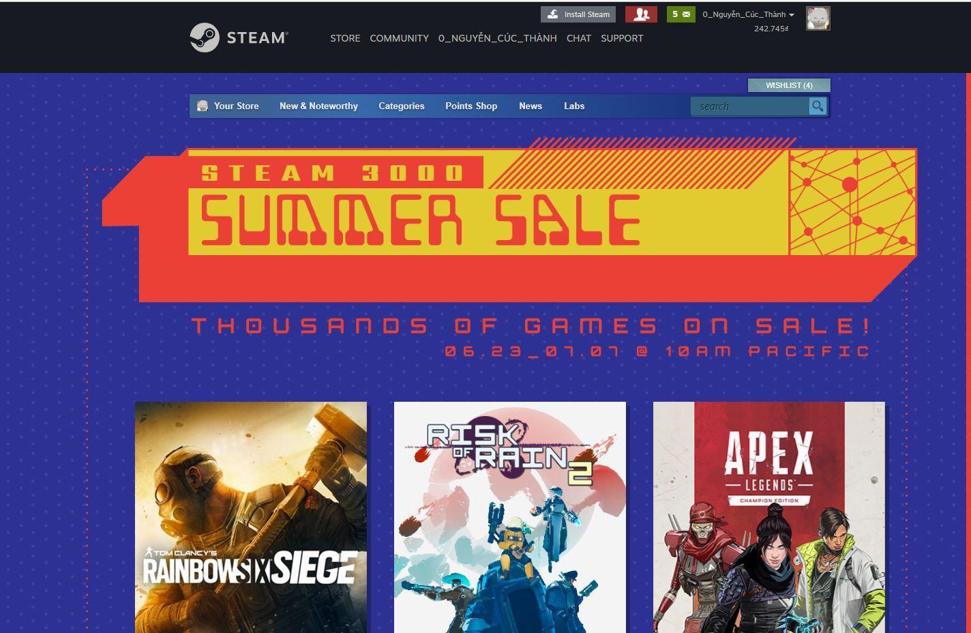Click the small avatar beside Your Store

(203, 106)
